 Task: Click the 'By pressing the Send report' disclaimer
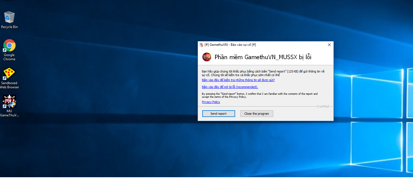tap(260, 95)
